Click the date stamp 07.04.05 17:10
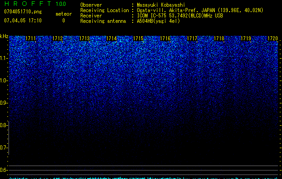The width and height of the screenshot is (282, 179). click(23, 21)
